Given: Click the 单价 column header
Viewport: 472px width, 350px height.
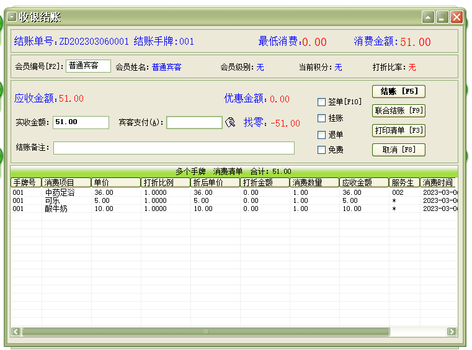Looking at the screenshot, I should click(x=116, y=182).
